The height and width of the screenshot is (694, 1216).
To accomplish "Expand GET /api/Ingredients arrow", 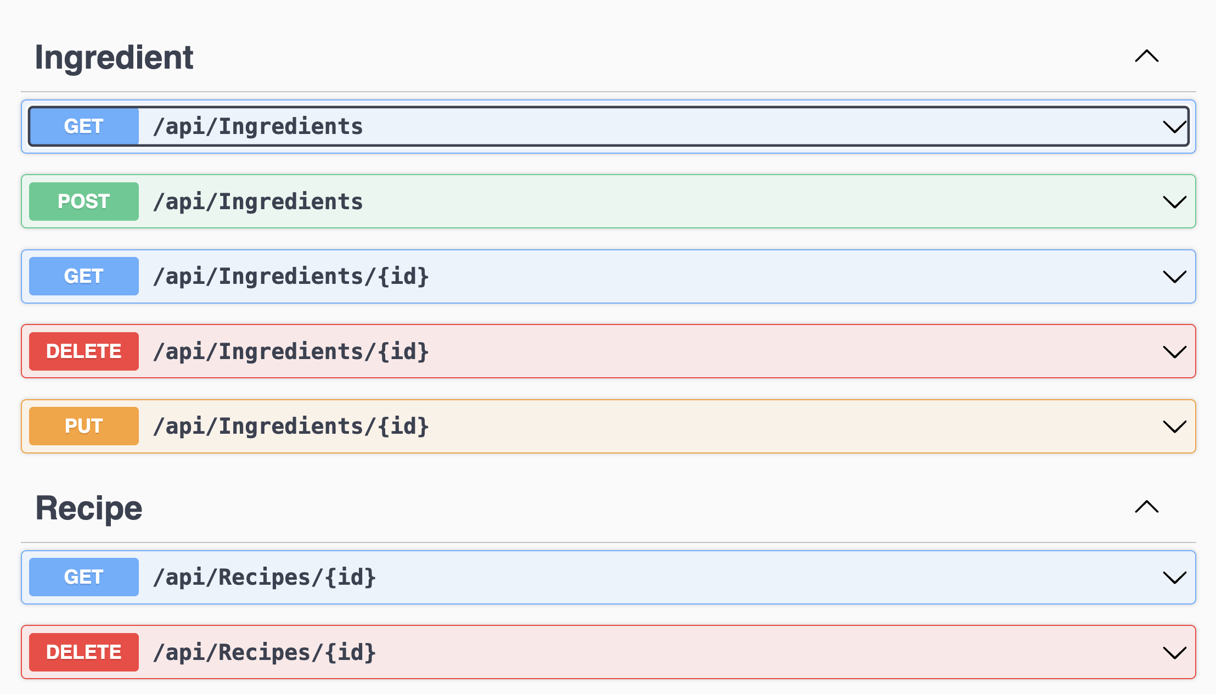I will pos(1174,127).
